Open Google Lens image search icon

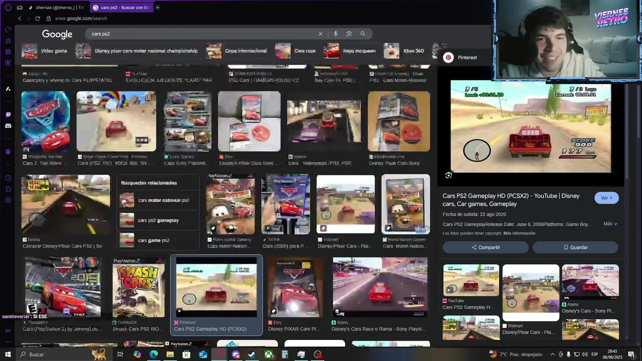click(349, 34)
